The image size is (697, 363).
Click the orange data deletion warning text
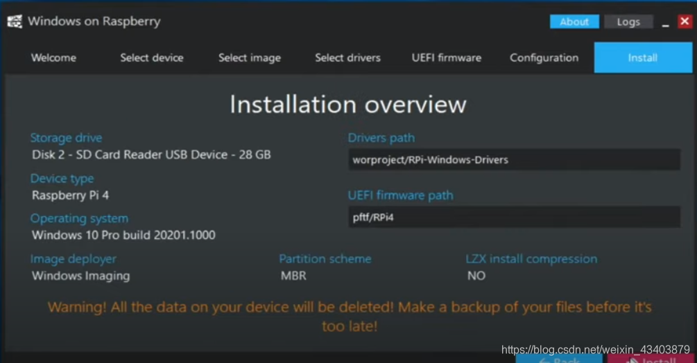click(350, 317)
